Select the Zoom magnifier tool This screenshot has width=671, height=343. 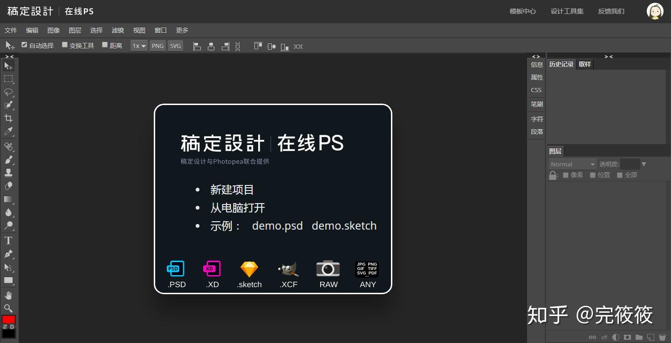(8, 308)
